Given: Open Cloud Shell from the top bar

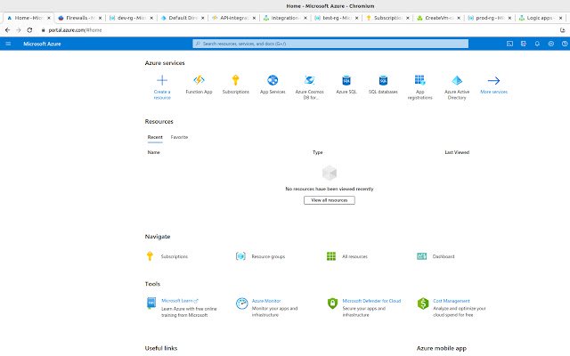Looking at the screenshot, I should tap(509, 44).
